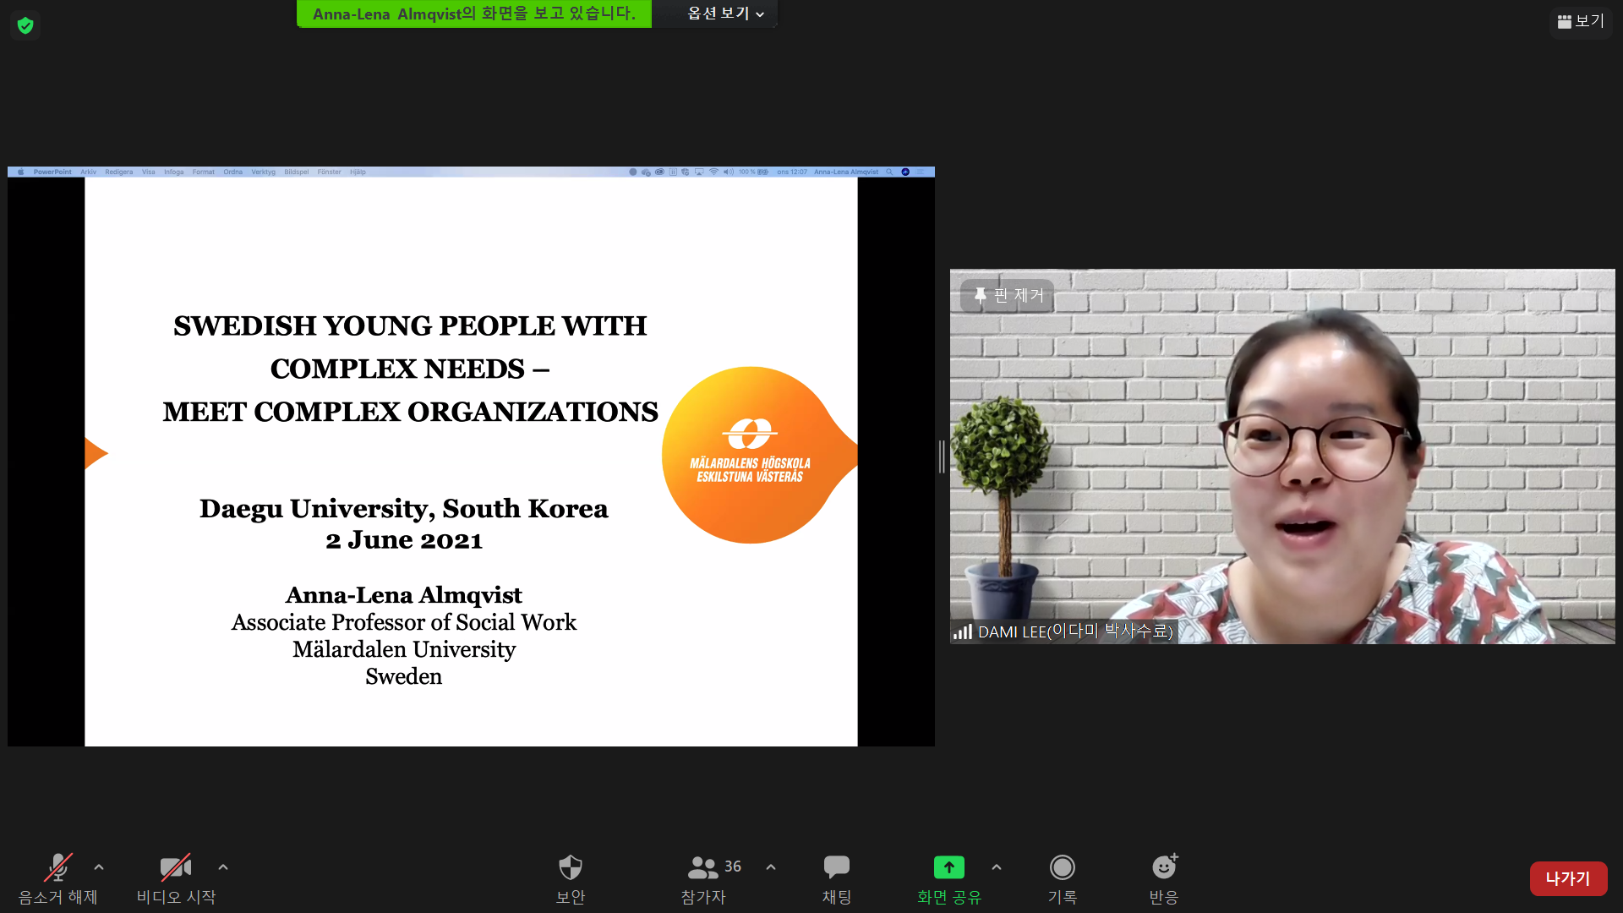Expand video options arrow beside camera

coord(223,867)
